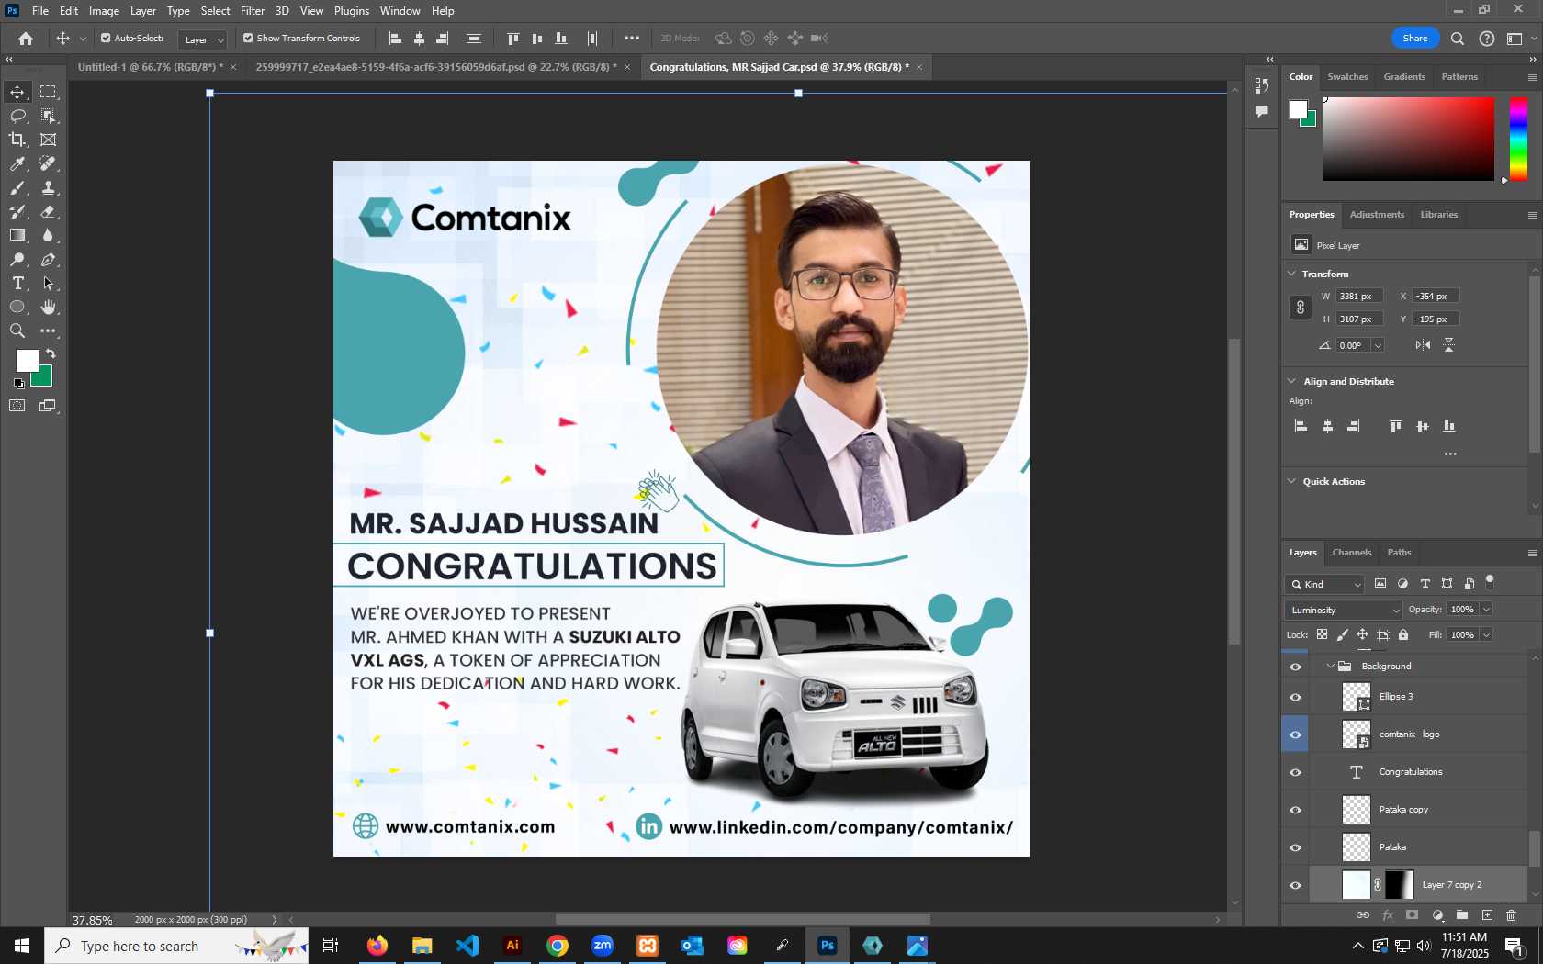Collapse the Background group folder

coord(1330,667)
